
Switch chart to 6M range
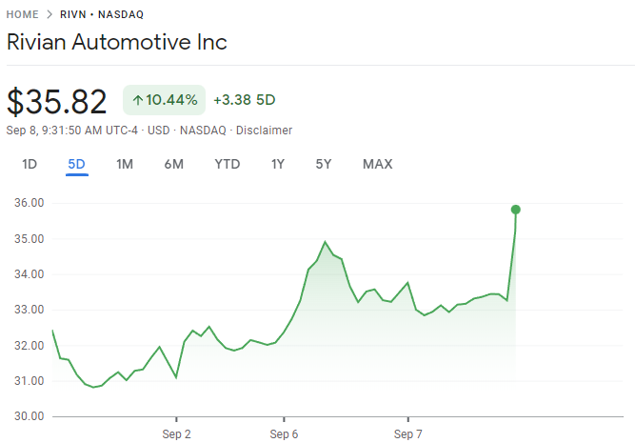173,164
